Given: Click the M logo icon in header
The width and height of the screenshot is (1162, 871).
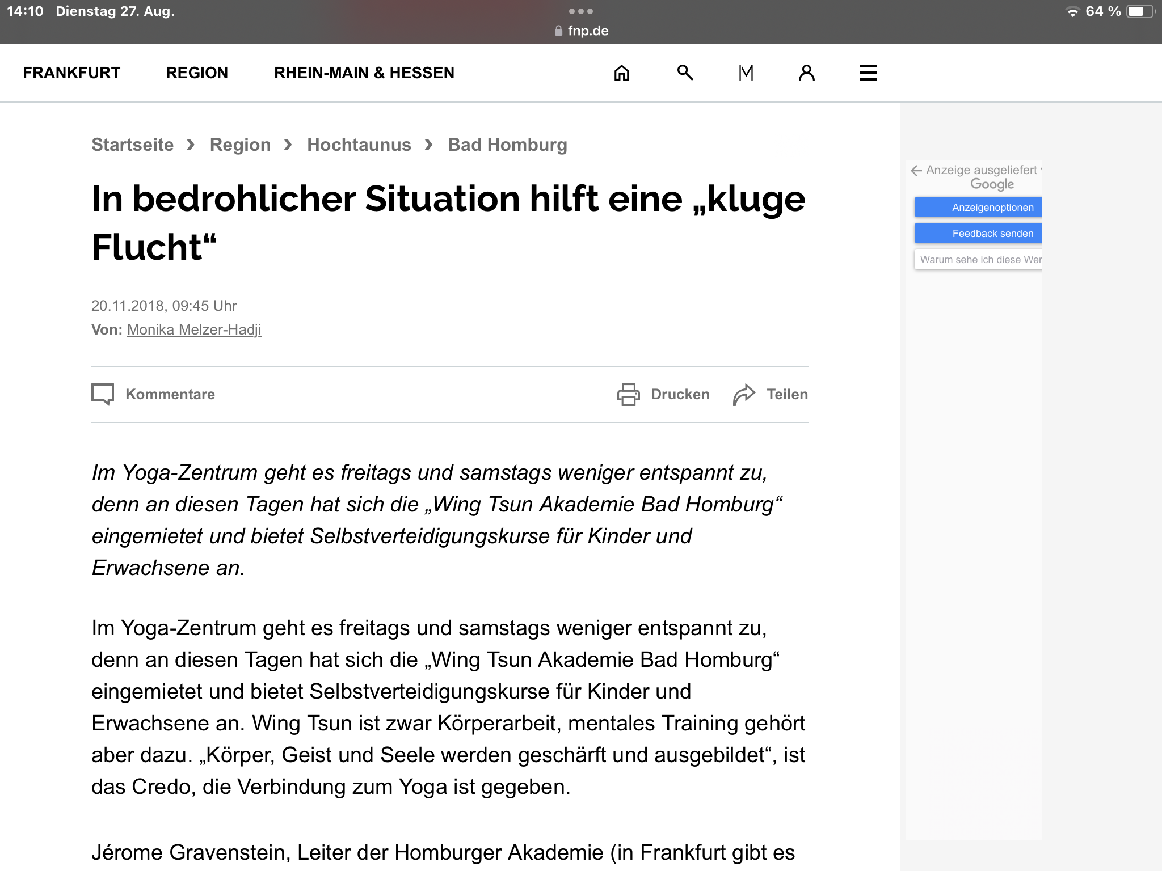Looking at the screenshot, I should point(746,73).
